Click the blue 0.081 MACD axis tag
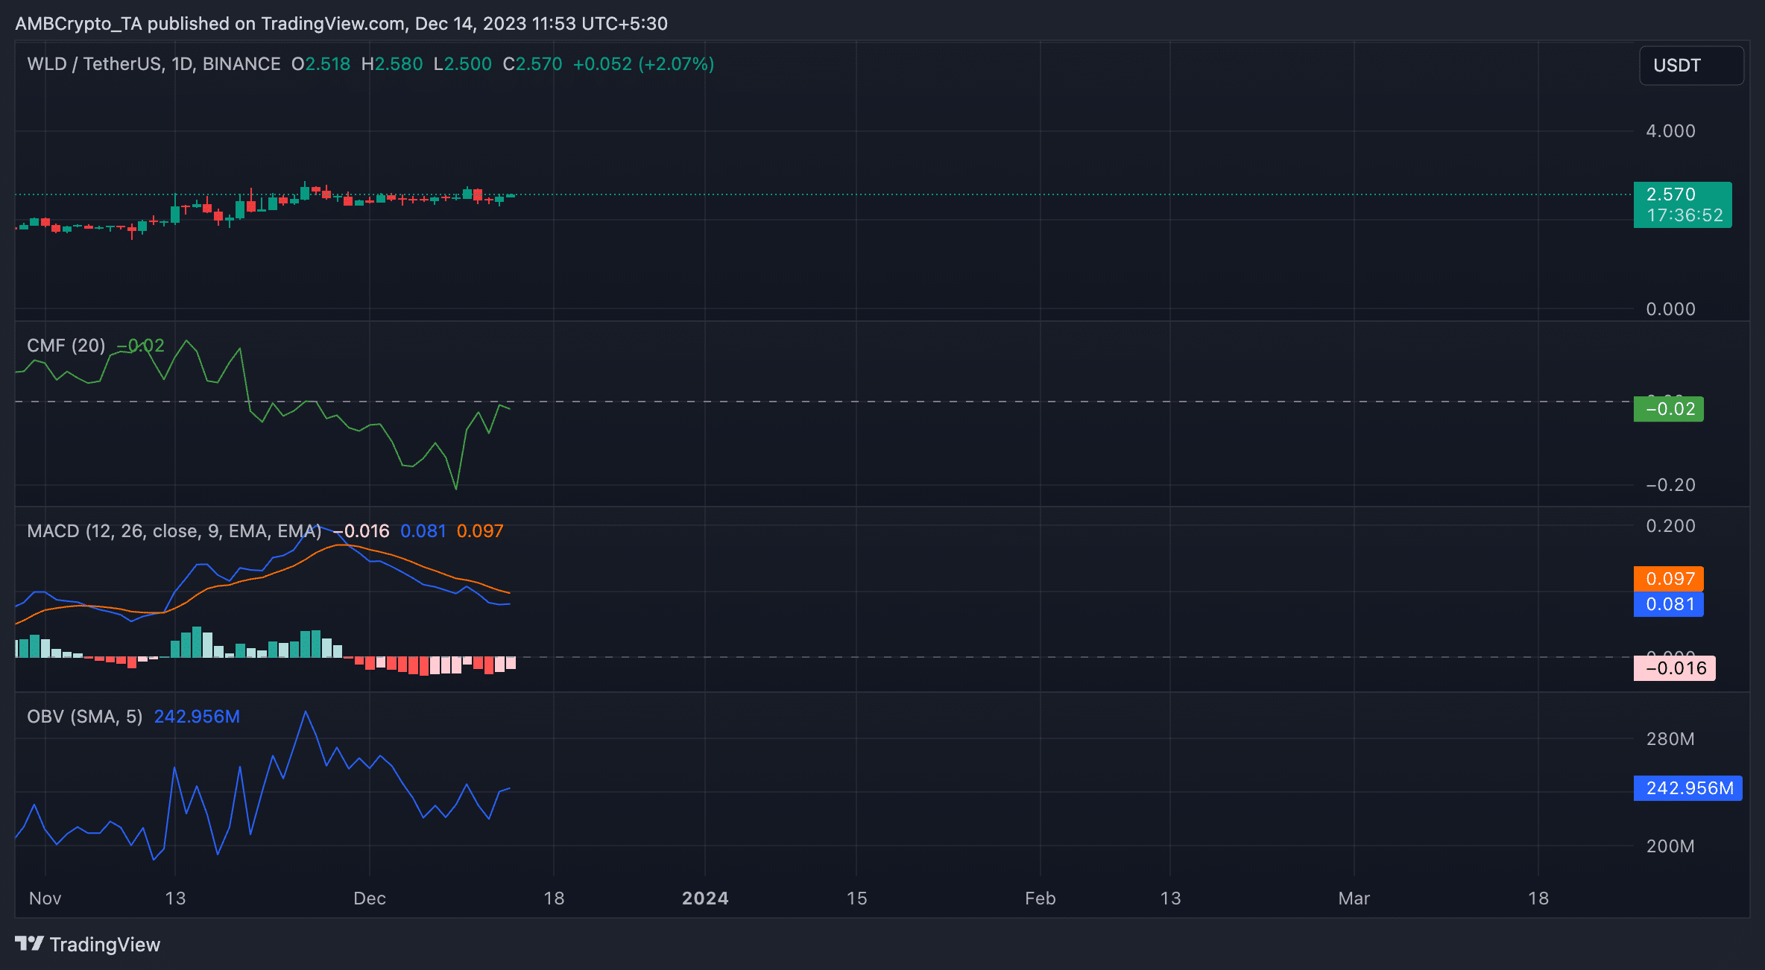1765x970 pixels. [1669, 604]
